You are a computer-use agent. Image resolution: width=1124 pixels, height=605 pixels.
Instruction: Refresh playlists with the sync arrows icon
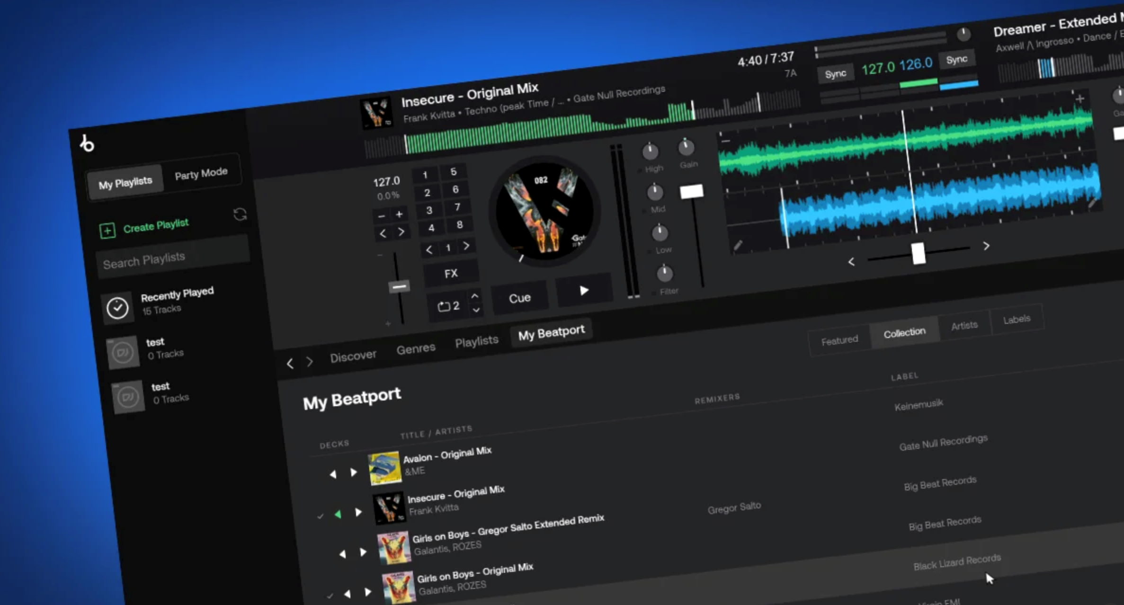[240, 214]
